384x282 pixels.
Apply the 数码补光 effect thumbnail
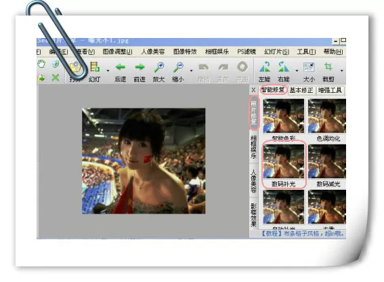pos(284,161)
